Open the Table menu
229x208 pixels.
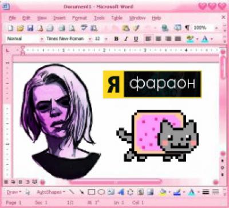click(117, 18)
